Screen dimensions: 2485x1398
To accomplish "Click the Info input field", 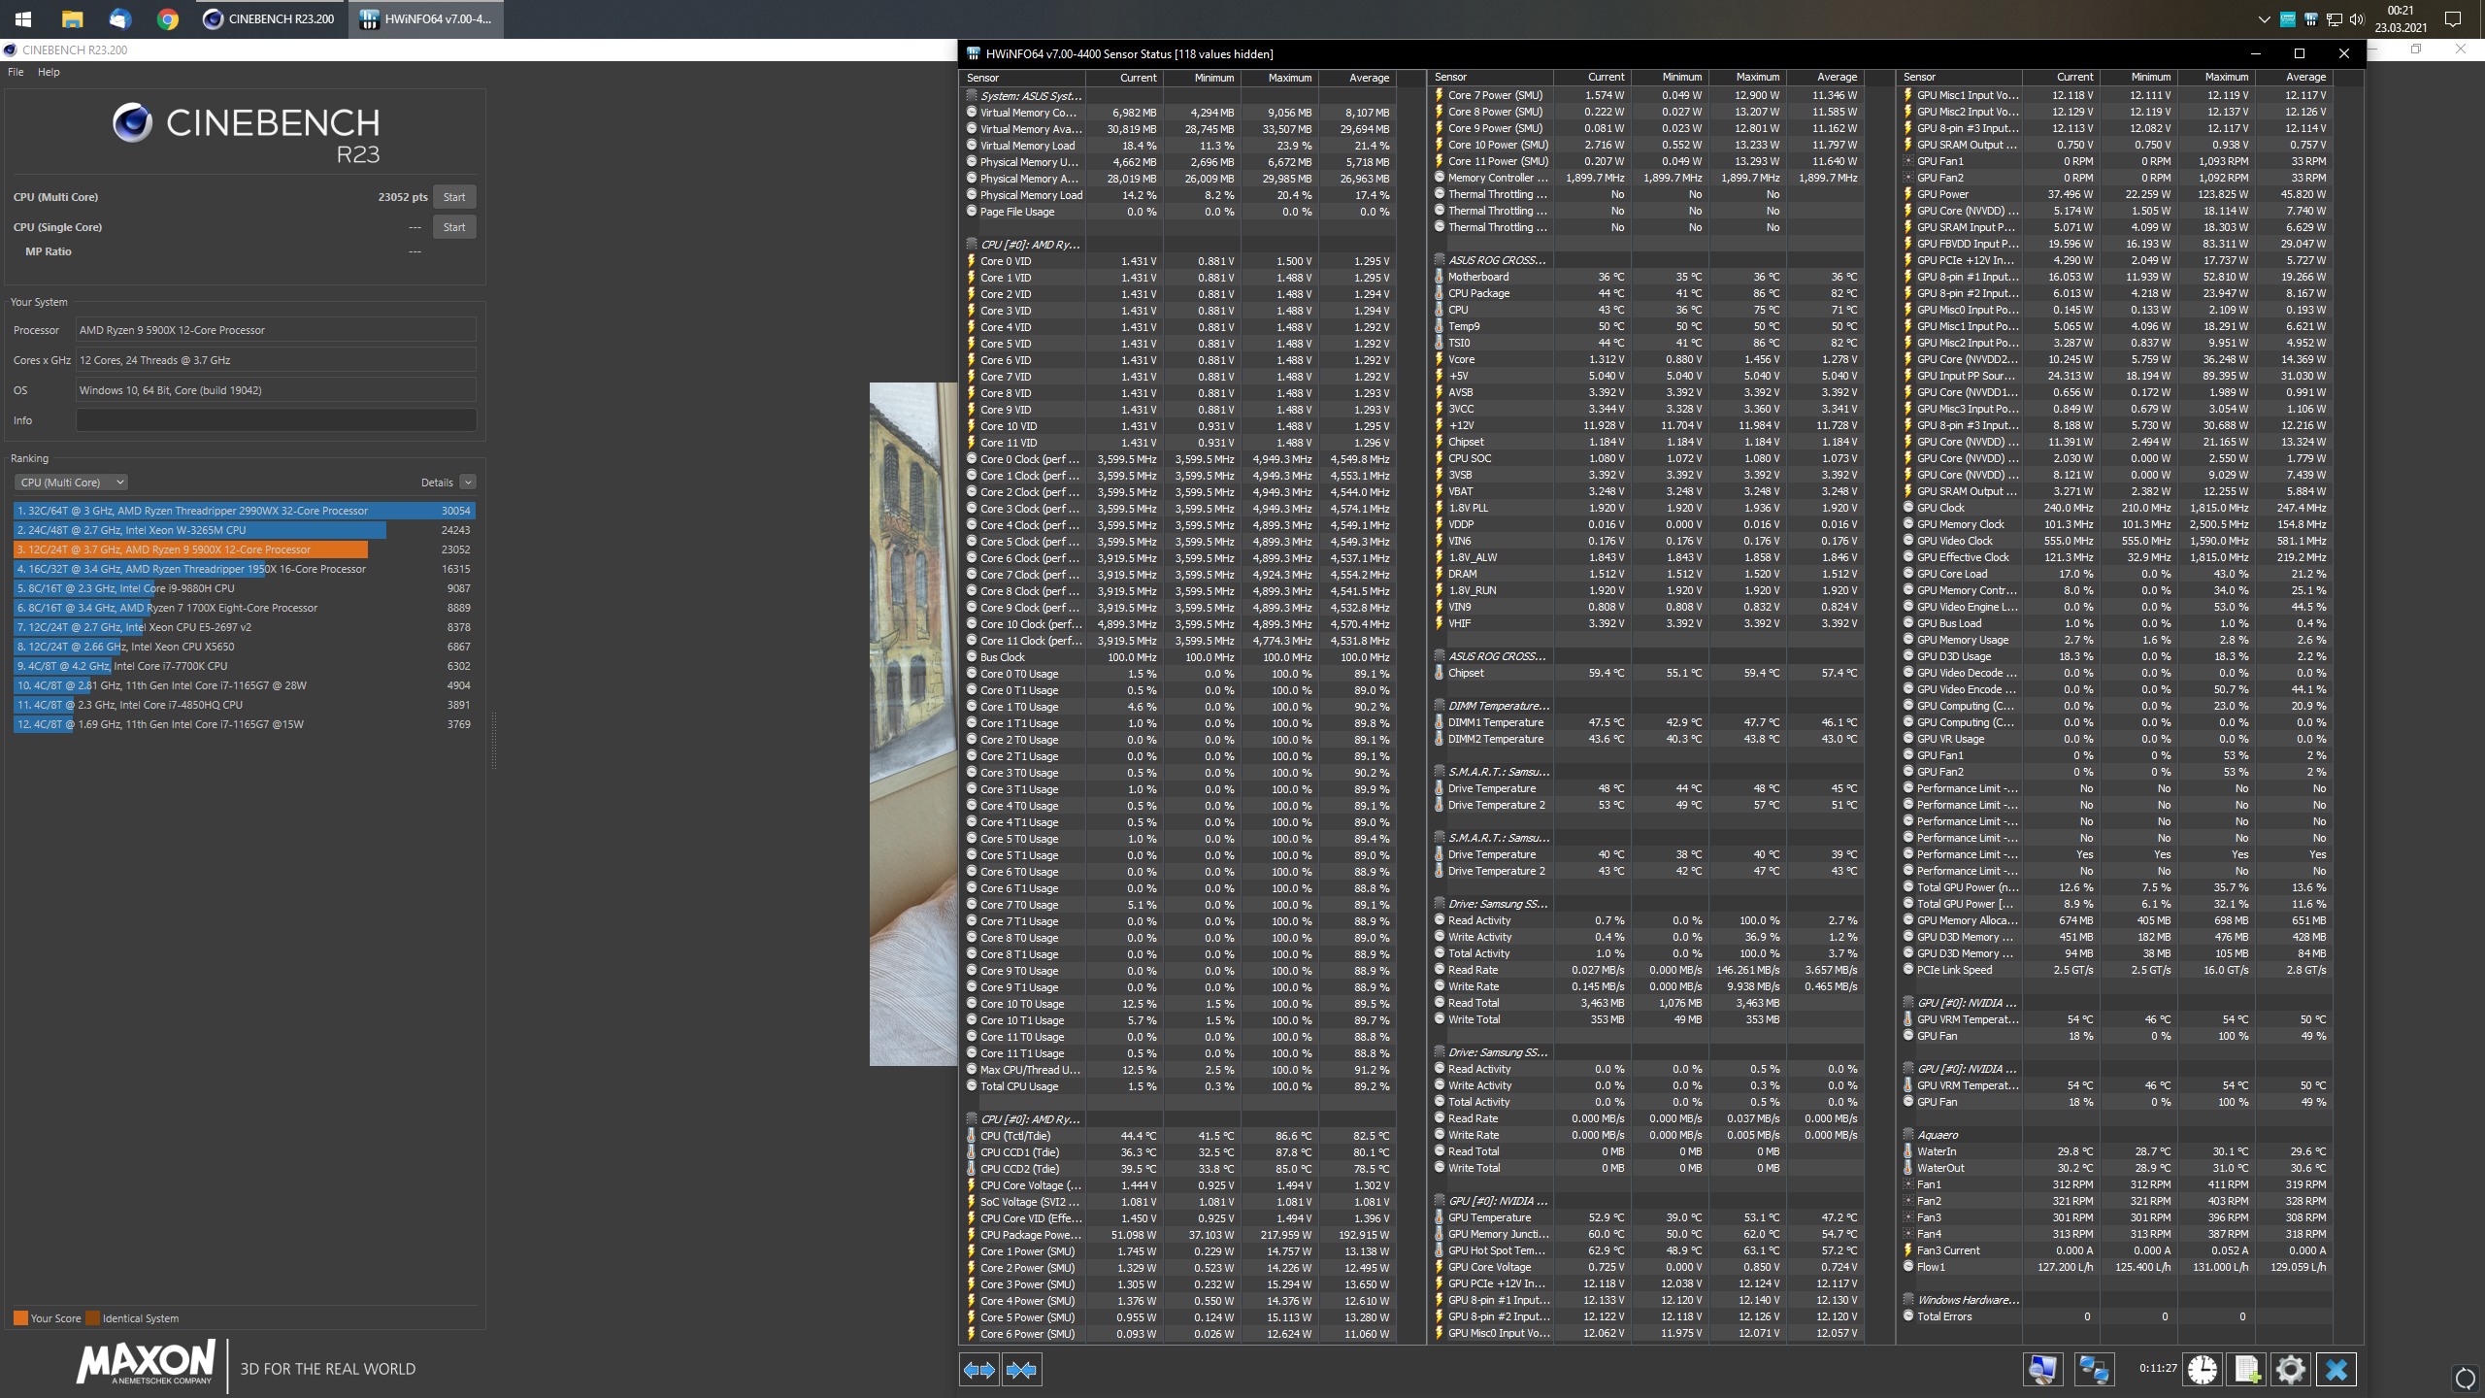I will 276,420.
